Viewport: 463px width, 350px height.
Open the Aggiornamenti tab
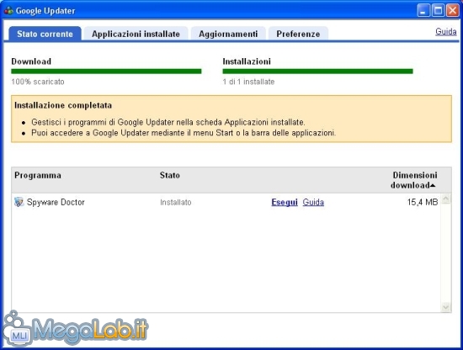point(228,34)
